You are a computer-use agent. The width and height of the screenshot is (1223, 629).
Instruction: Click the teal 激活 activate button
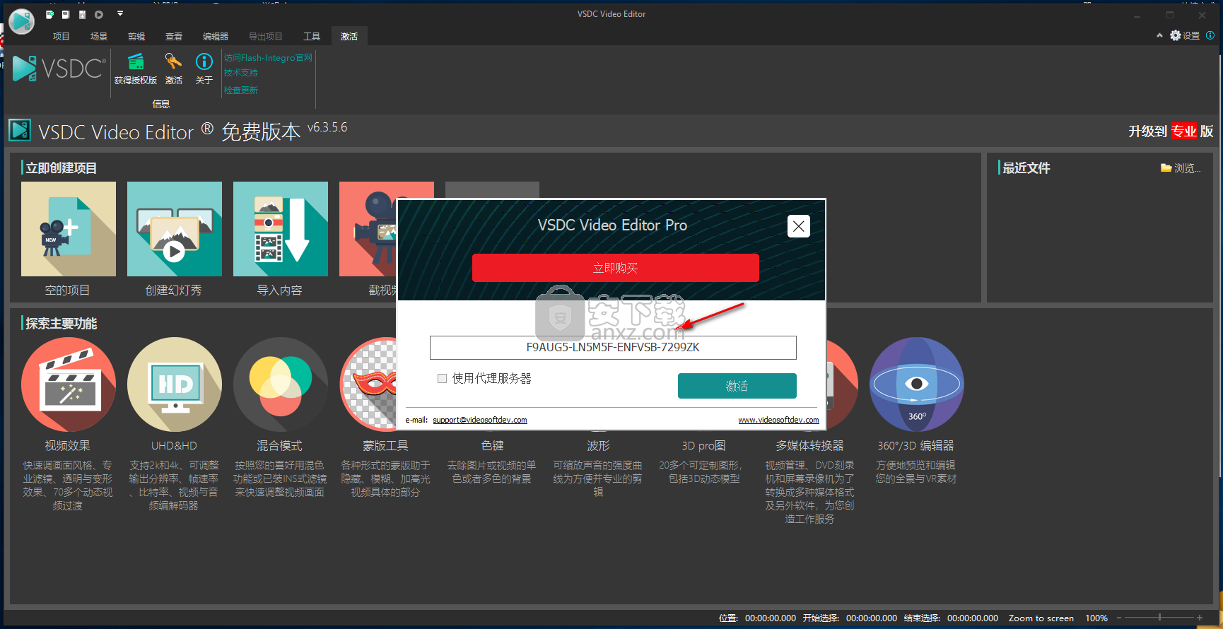(737, 386)
